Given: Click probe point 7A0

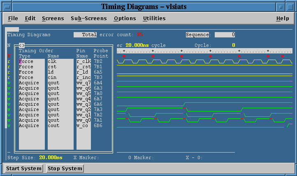Looking at the screenshot, I should coord(98,93).
